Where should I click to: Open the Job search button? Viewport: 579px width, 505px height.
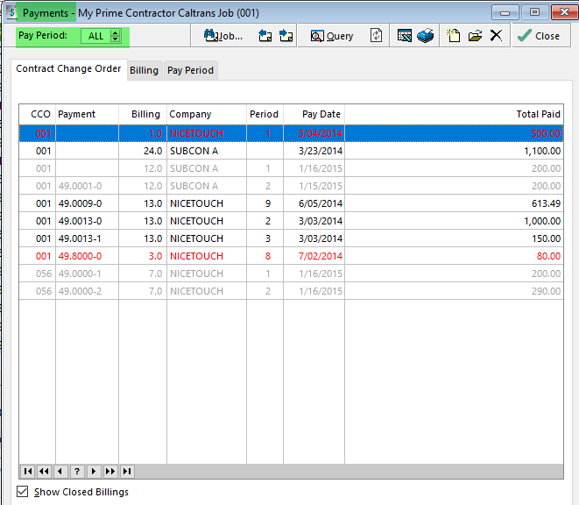pyautogui.click(x=223, y=36)
